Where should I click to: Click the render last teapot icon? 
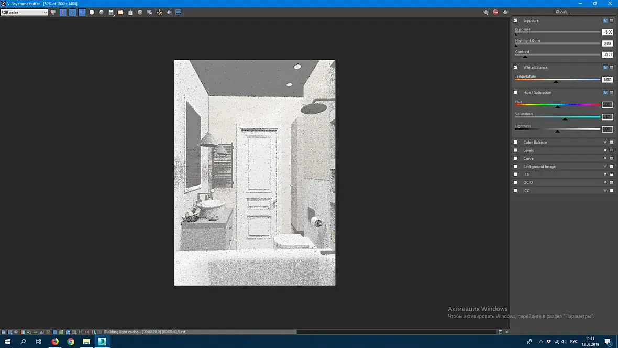(505, 12)
